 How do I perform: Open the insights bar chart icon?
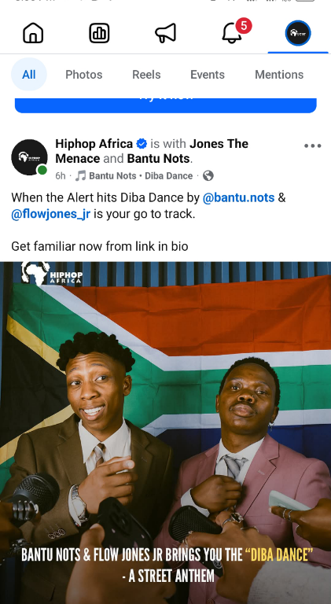(99, 33)
